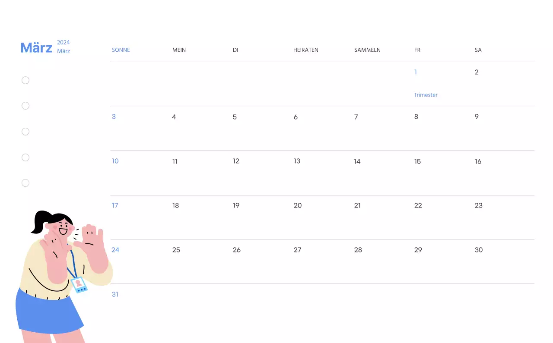Select the middle binder hole circle
This screenshot has width=553, height=343.
(25, 132)
